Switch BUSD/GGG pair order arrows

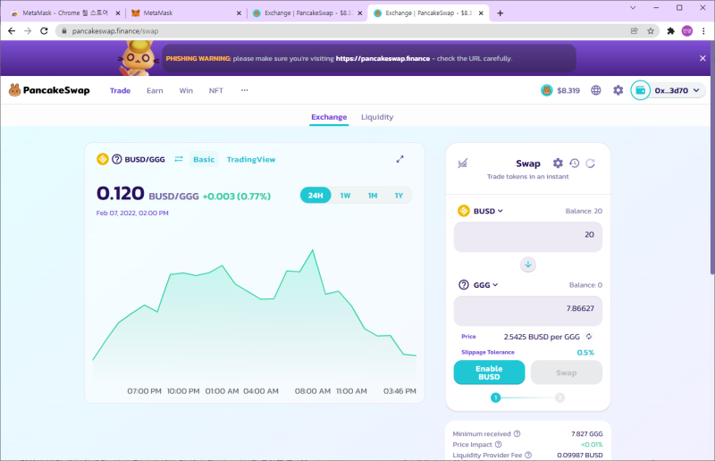(x=179, y=159)
